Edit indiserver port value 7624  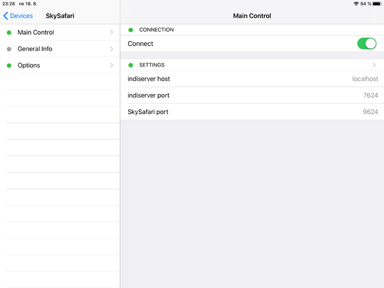pos(371,95)
